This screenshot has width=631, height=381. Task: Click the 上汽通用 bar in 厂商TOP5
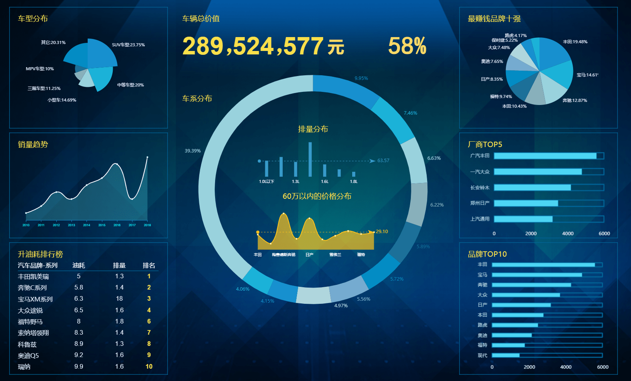[x=523, y=219]
